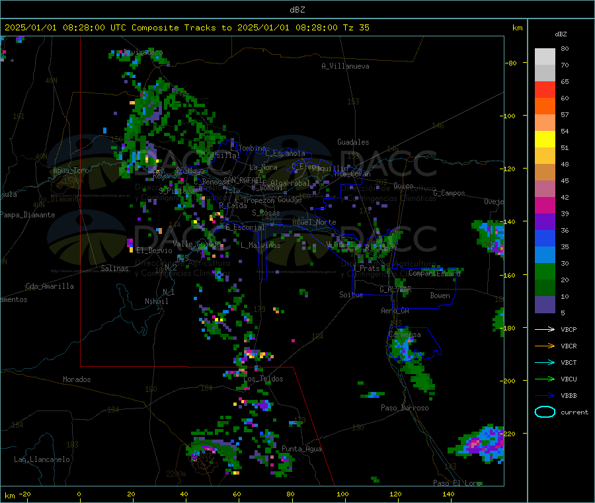The image size is (595, 503).
Task: Click the Punta_Agua map label
Action: (301, 449)
